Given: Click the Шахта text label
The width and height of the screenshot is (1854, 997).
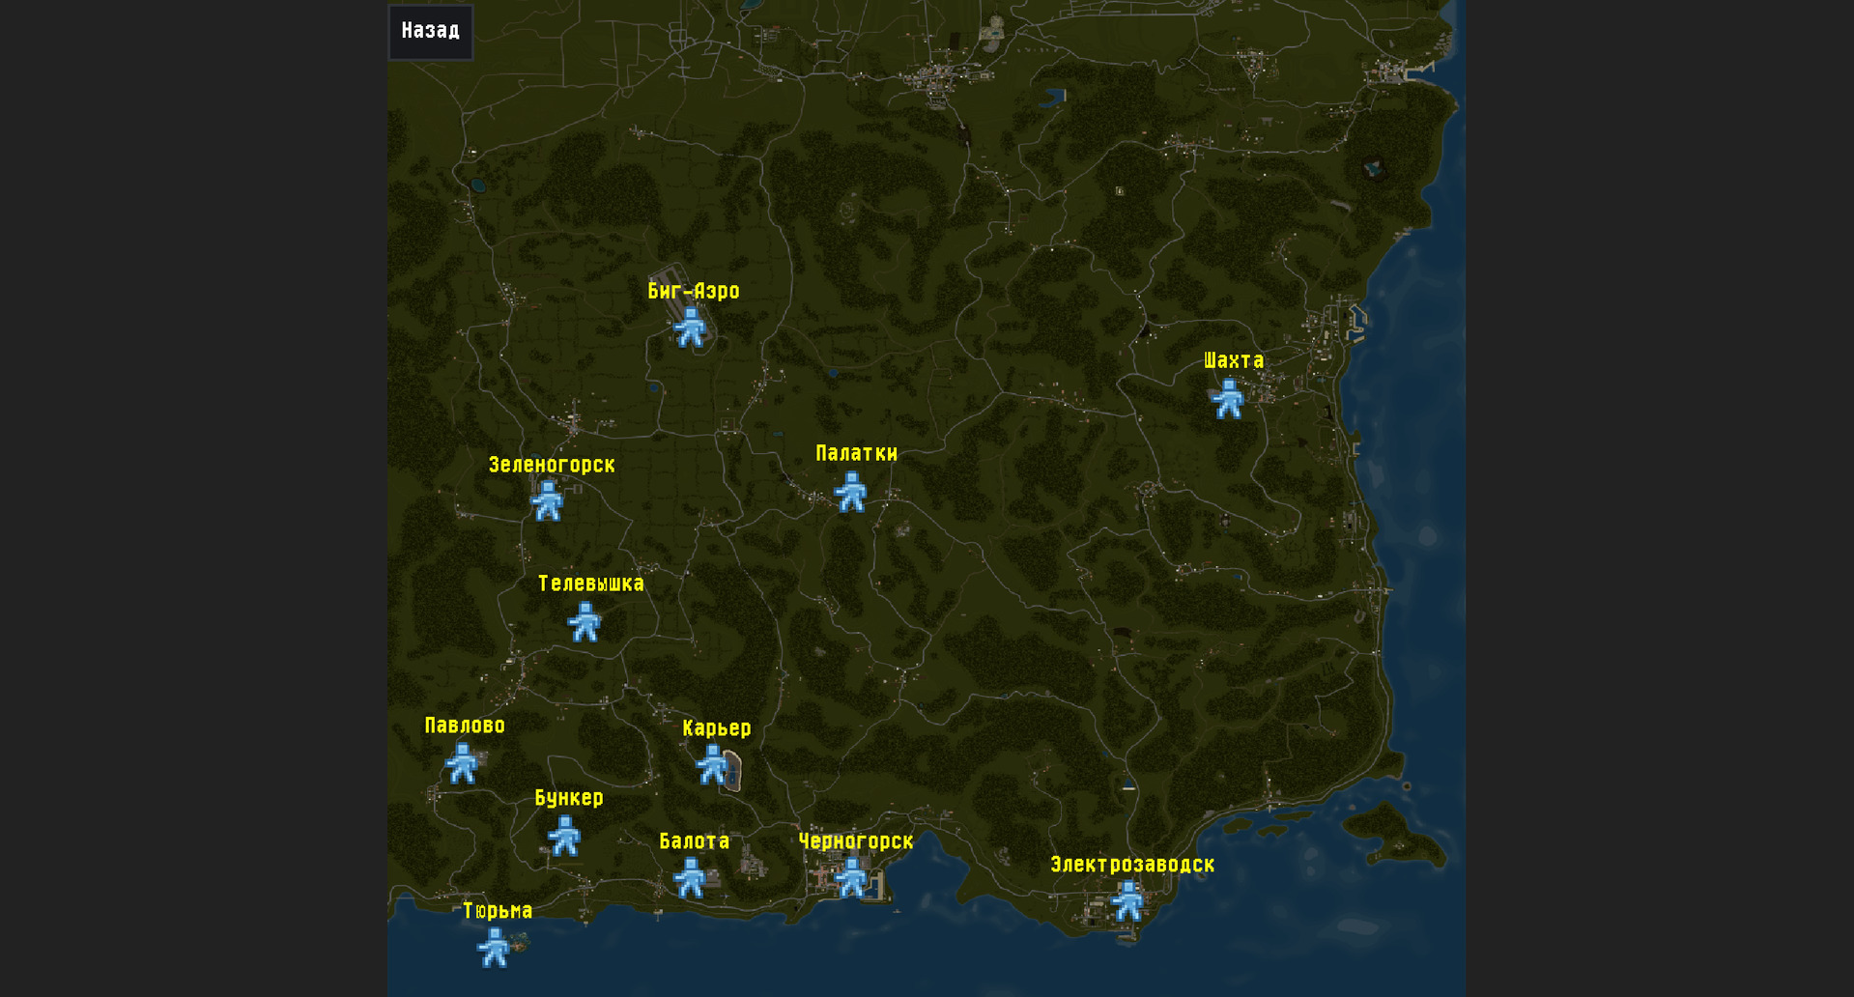Looking at the screenshot, I should point(1234,361).
